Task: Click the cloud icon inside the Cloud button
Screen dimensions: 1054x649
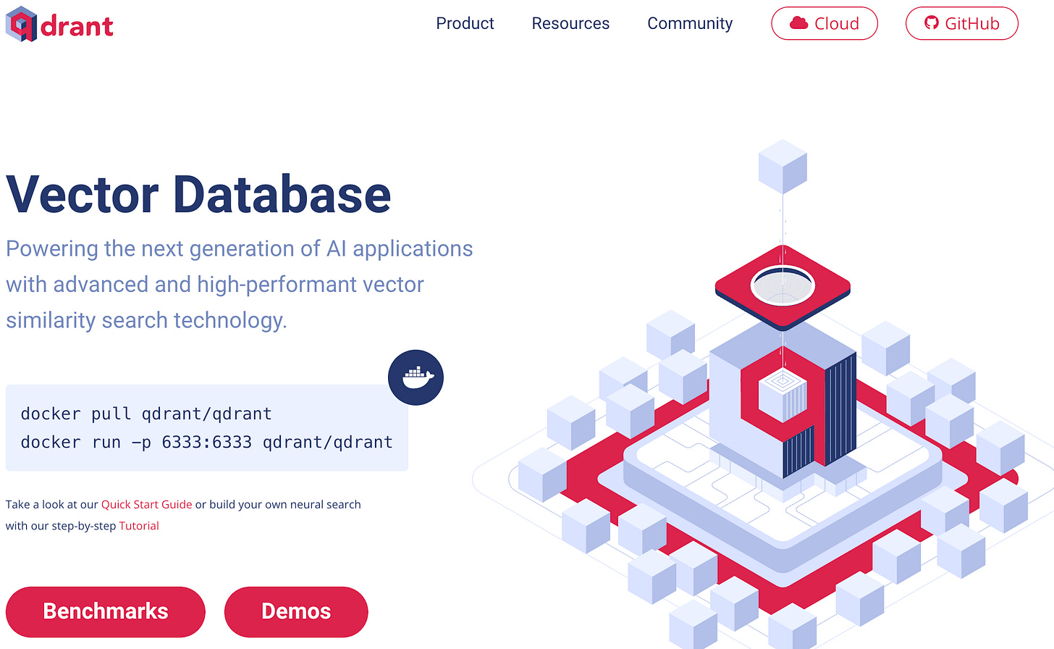Action: pyautogui.click(x=799, y=22)
